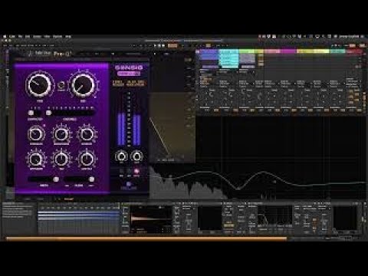Open the Apple menu
368x276 pixels.
tap(5, 37)
